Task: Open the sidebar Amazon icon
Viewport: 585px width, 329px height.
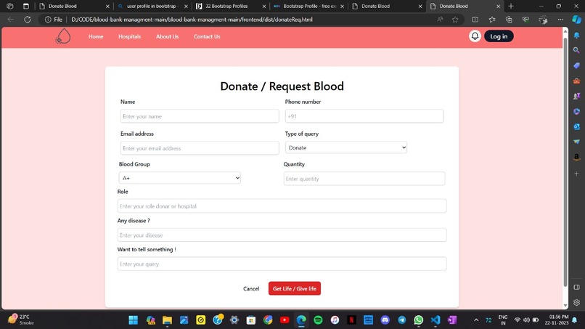Action: (x=576, y=157)
